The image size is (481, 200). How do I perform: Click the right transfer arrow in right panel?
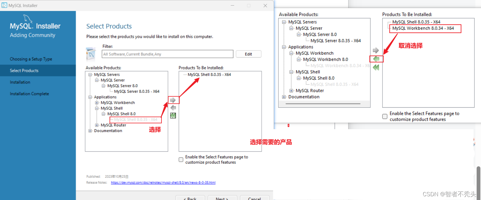376,50
